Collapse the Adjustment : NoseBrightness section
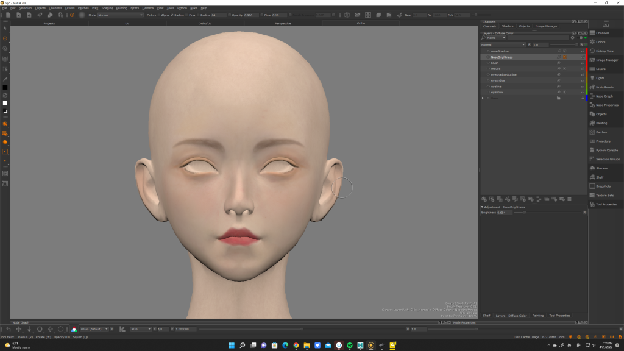The height and width of the screenshot is (351, 624). click(483, 207)
